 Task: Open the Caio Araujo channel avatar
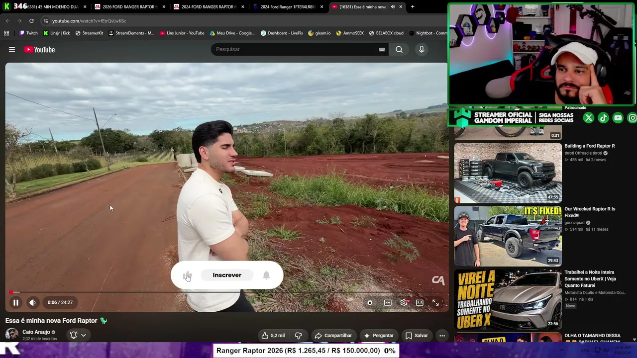pyautogui.click(x=12, y=335)
